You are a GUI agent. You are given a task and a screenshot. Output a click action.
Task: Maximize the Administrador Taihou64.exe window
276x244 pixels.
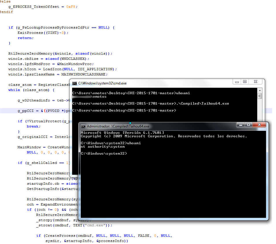pyautogui.click(x=248, y=125)
